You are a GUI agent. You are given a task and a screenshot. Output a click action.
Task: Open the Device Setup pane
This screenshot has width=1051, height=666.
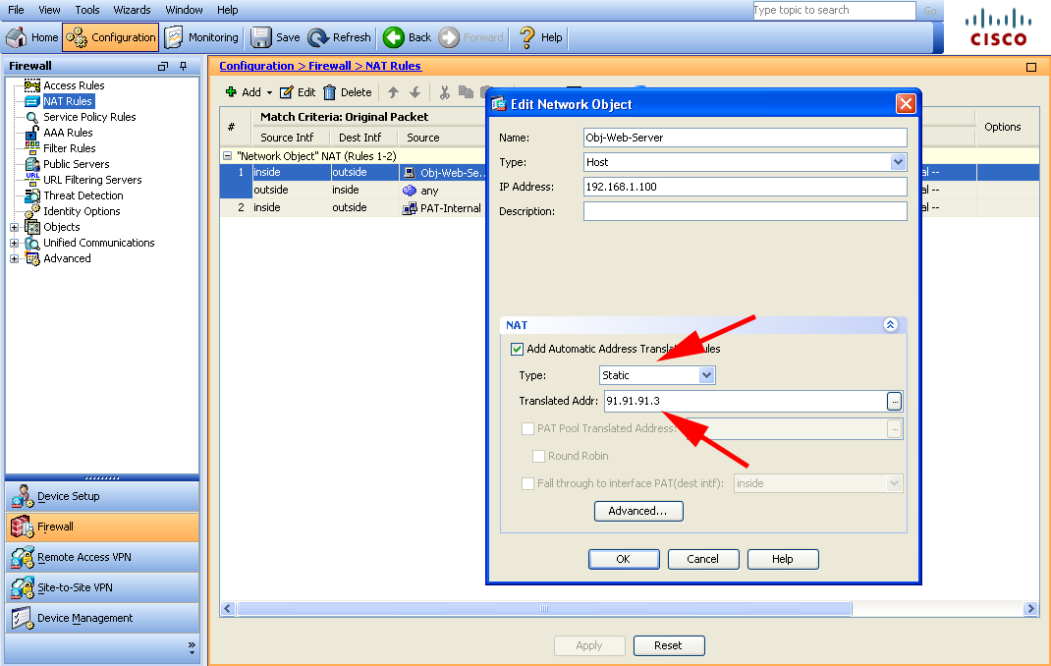[102, 496]
